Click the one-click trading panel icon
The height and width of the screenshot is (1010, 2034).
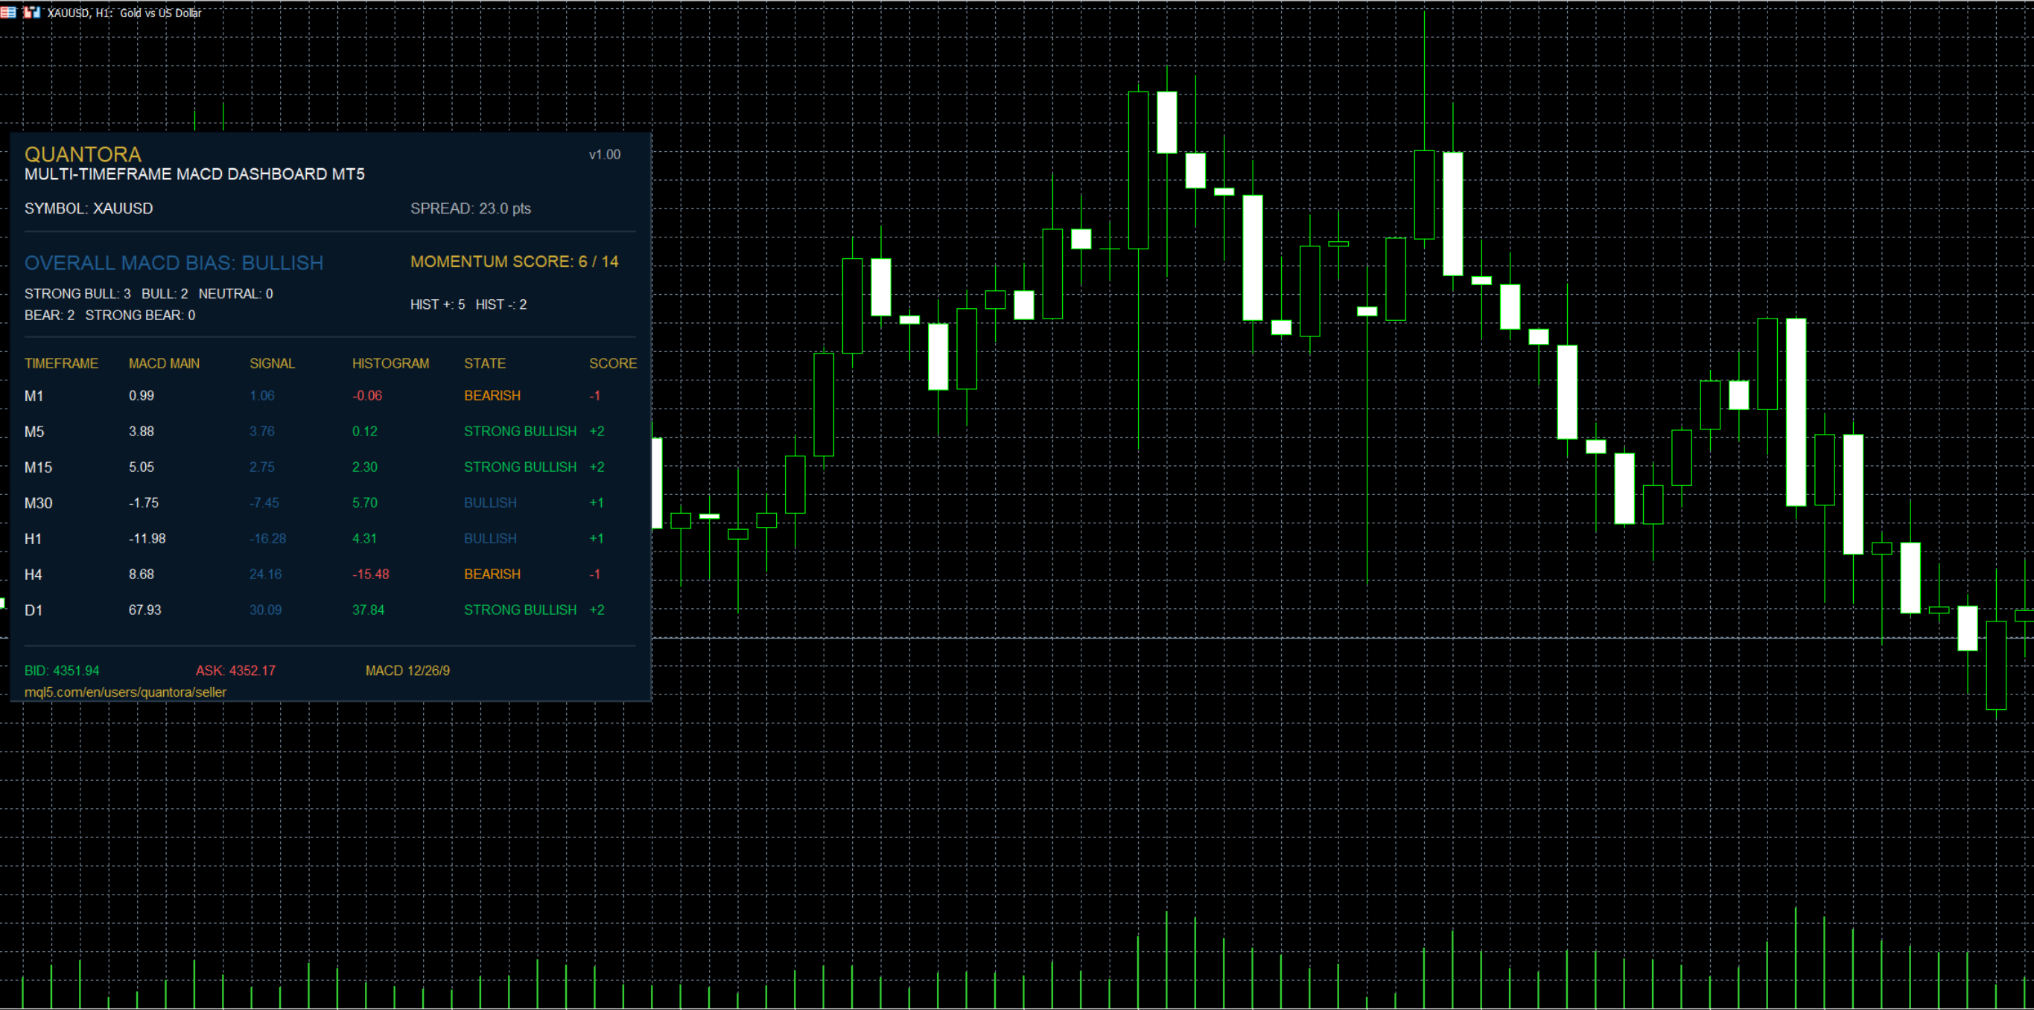[x=31, y=13]
